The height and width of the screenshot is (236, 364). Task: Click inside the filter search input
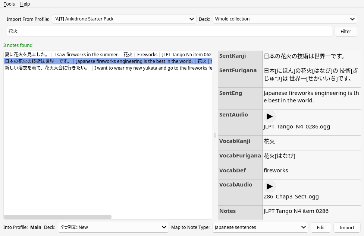coord(168,31)
